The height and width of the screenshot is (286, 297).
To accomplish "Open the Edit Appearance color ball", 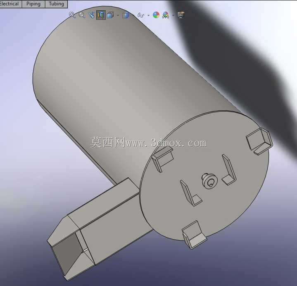I will 156,15.
